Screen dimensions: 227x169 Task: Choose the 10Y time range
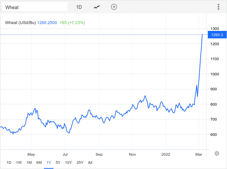pyautogui.click(x=68, y=162)
